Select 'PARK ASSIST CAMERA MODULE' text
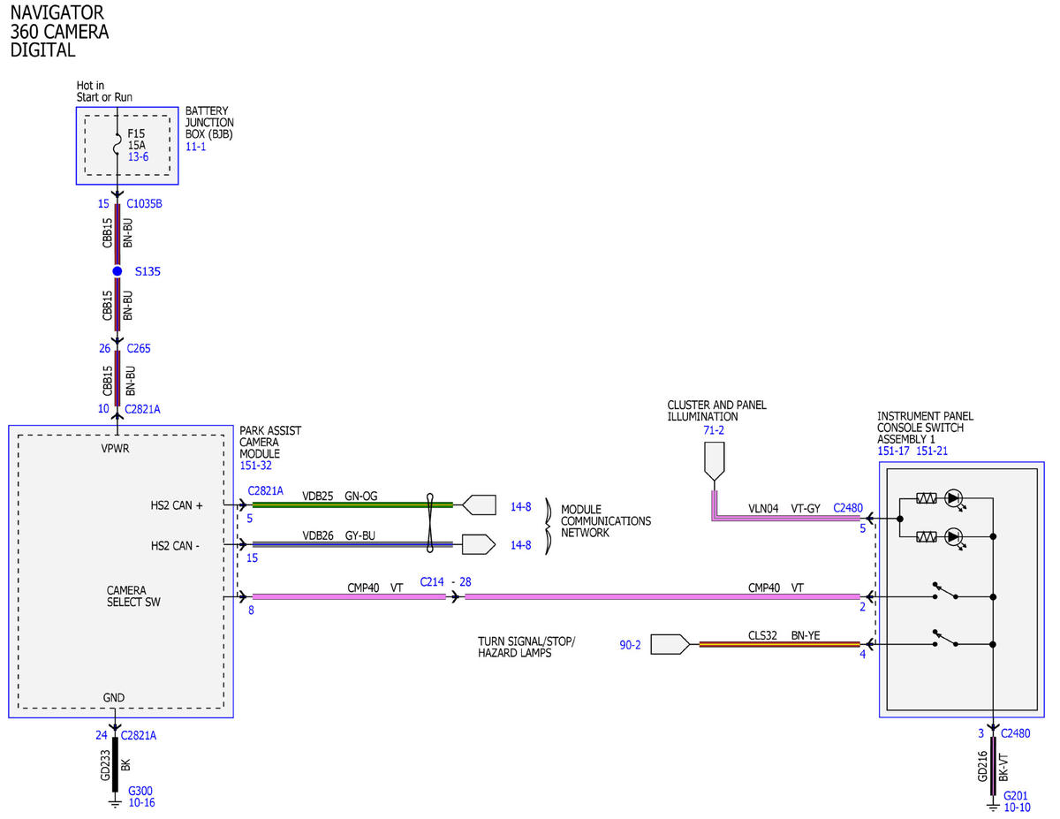This screenshot has width=1060, height=819. (x=270, y=442)
